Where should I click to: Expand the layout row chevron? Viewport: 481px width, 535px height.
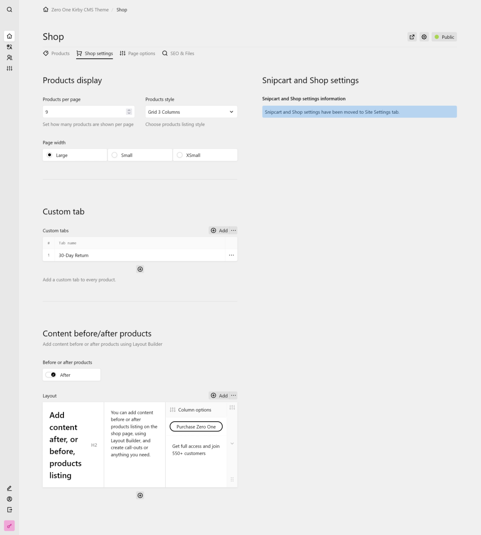point(232,443)
